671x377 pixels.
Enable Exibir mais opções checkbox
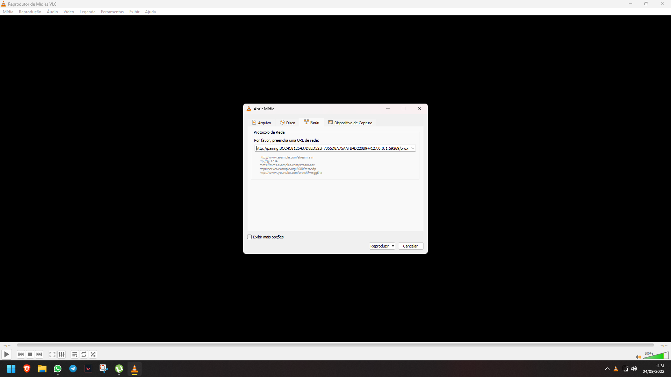click(x=250, y=237)
